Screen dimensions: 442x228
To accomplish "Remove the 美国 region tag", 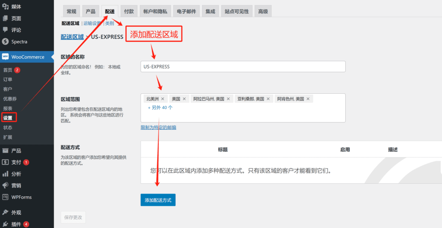I will [184, 99].
